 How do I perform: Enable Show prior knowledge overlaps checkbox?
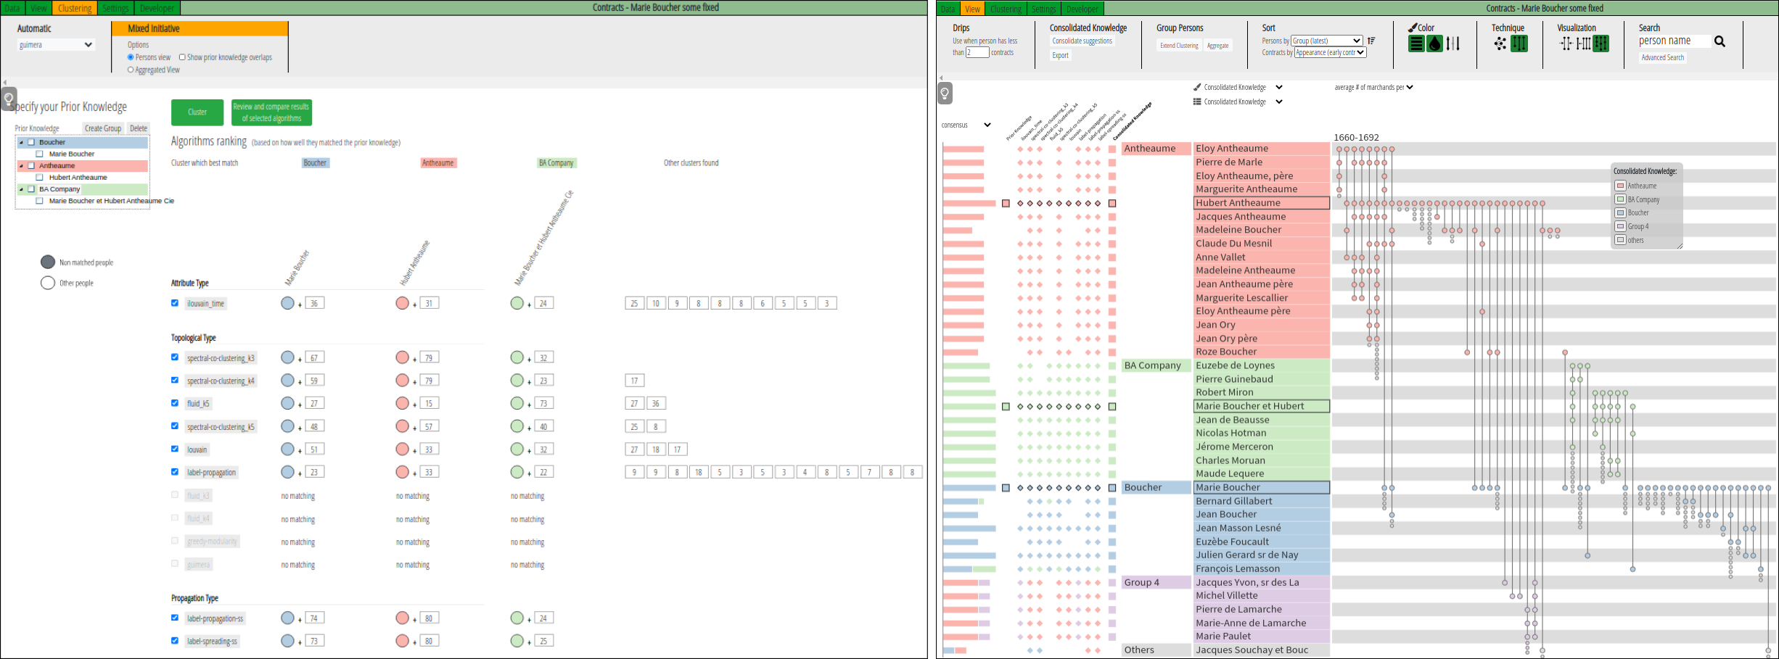[182, 57]
